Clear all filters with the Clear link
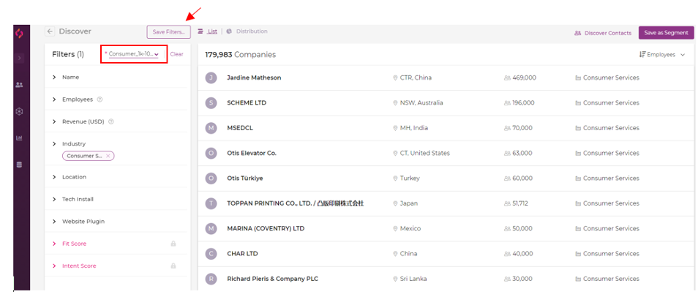This screenshot has height=297, width=698. pos(176,54)
